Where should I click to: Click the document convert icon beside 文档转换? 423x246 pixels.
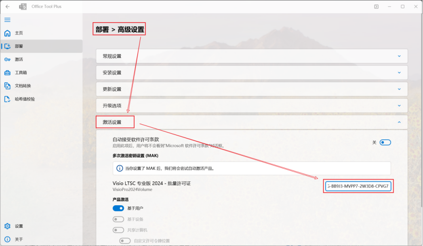7,86
